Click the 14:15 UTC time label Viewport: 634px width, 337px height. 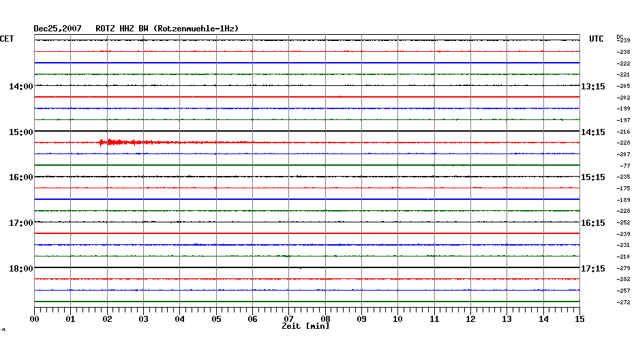click(x=593, y=132)
